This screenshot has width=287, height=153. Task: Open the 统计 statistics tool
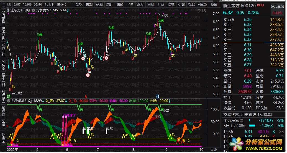coord(110,4)
